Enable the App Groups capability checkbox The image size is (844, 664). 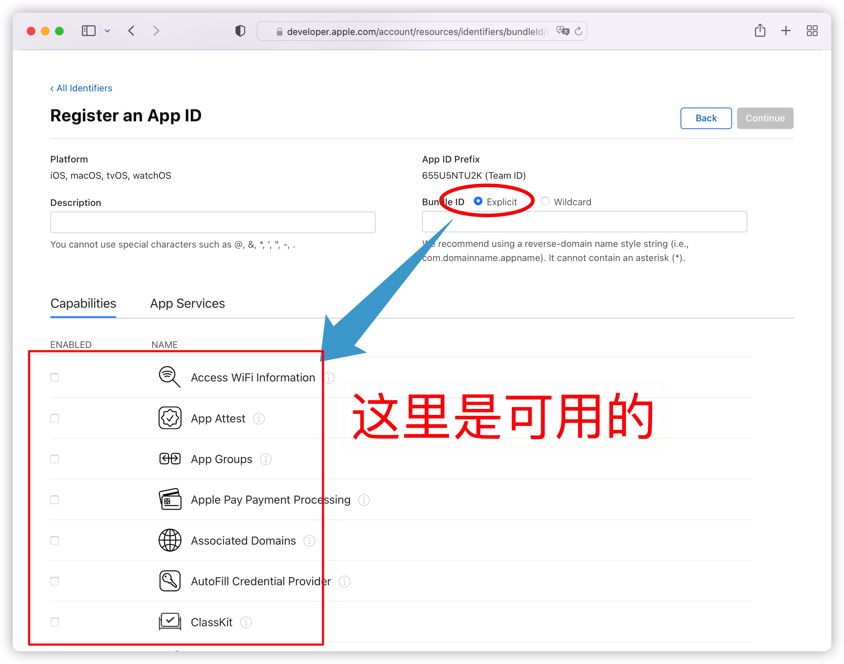[55, 459]
